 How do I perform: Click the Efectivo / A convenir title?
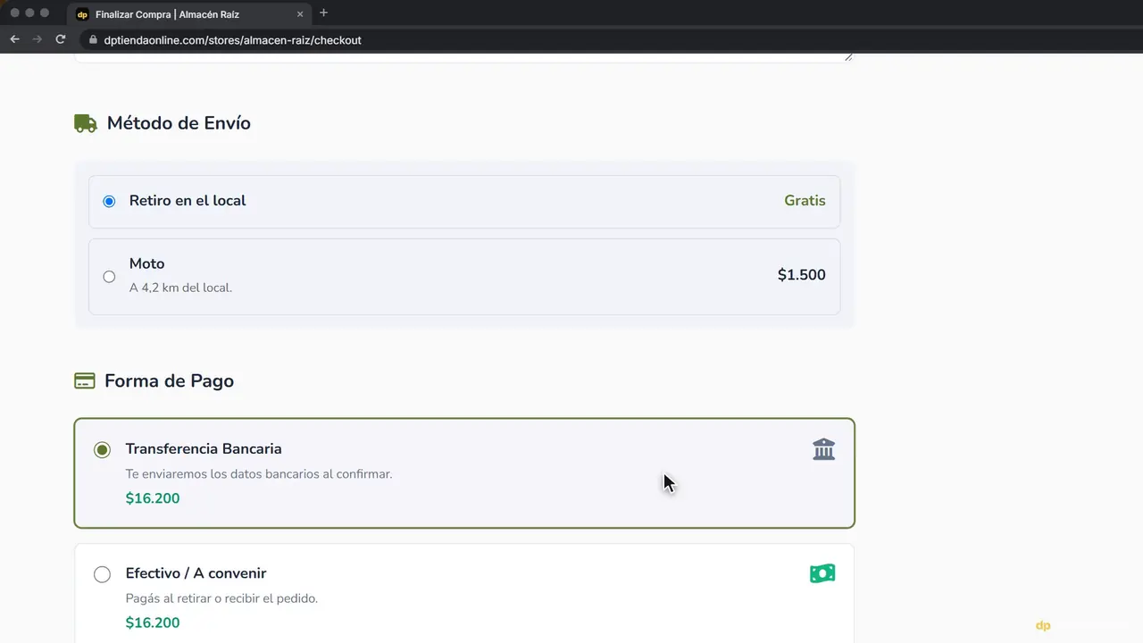pyautogui.click(x=196, y=573)
